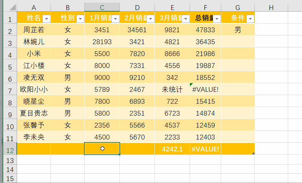302x183 pixels.
Task: Click the total row 4242.1 cell
Action: coord(172,149)
